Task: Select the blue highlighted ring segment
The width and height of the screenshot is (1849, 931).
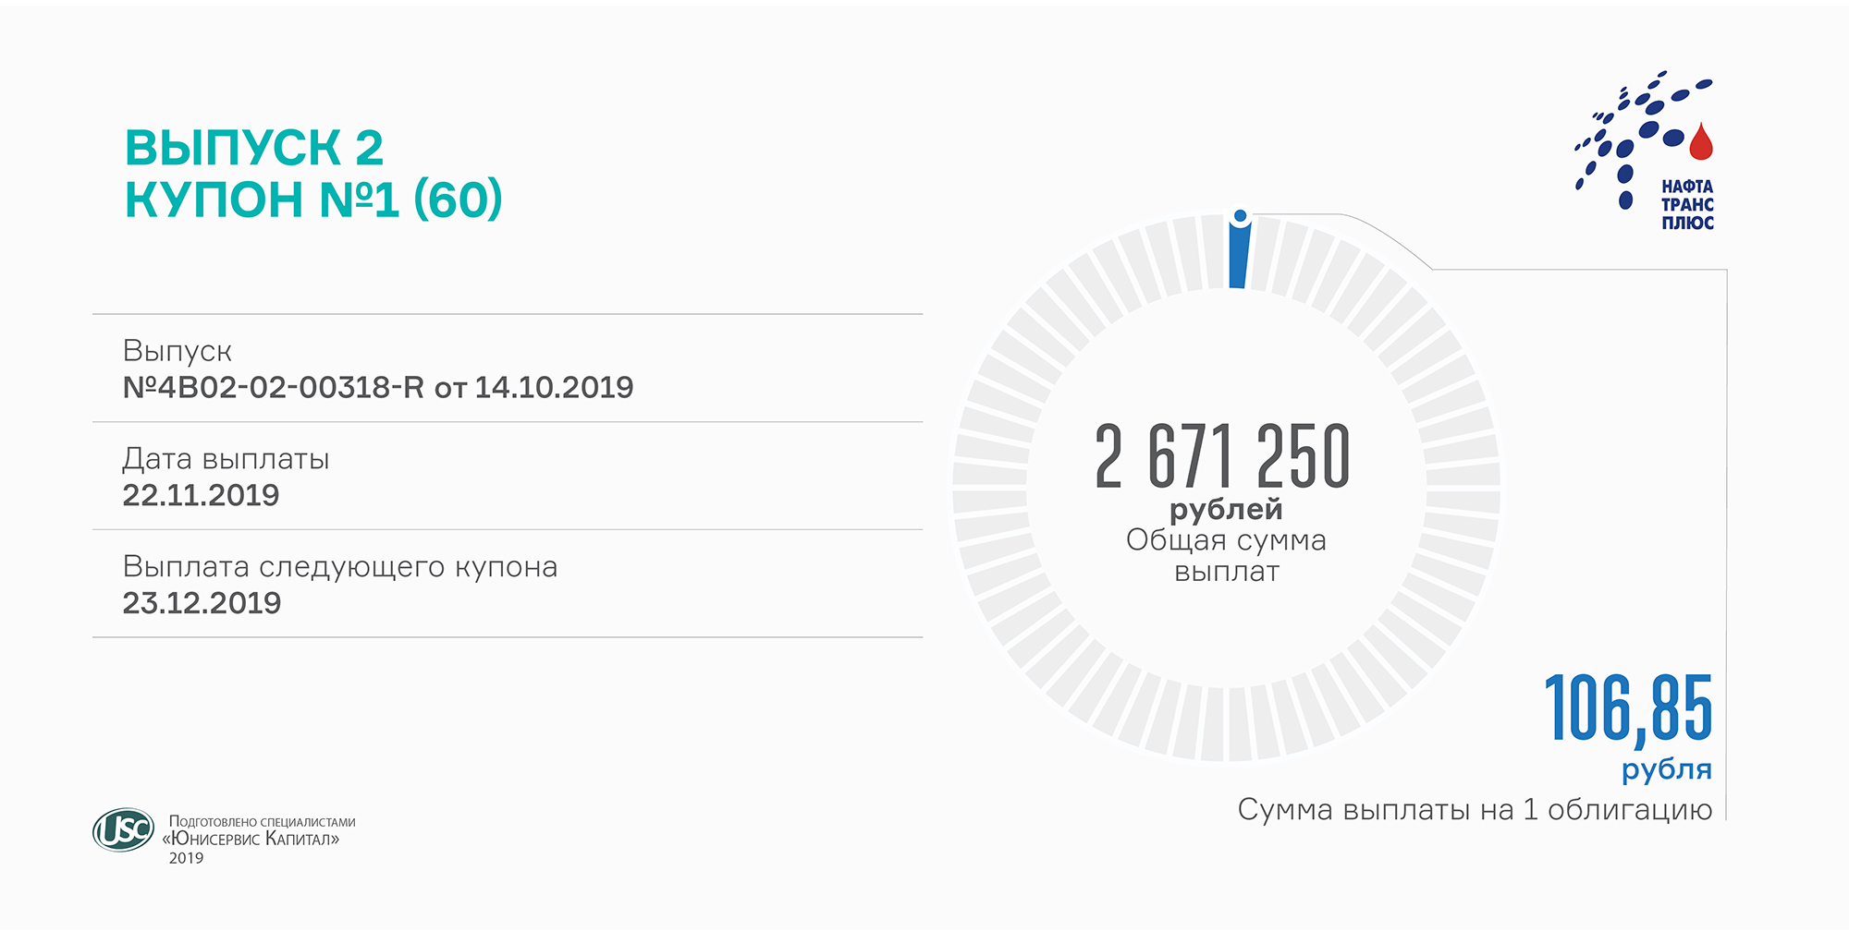Action: [x=1239, y=259]
